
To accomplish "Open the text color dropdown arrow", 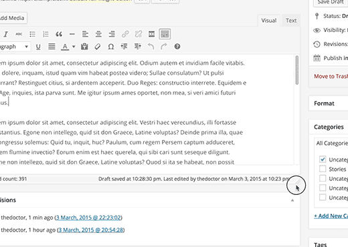I will pos(74,47).
